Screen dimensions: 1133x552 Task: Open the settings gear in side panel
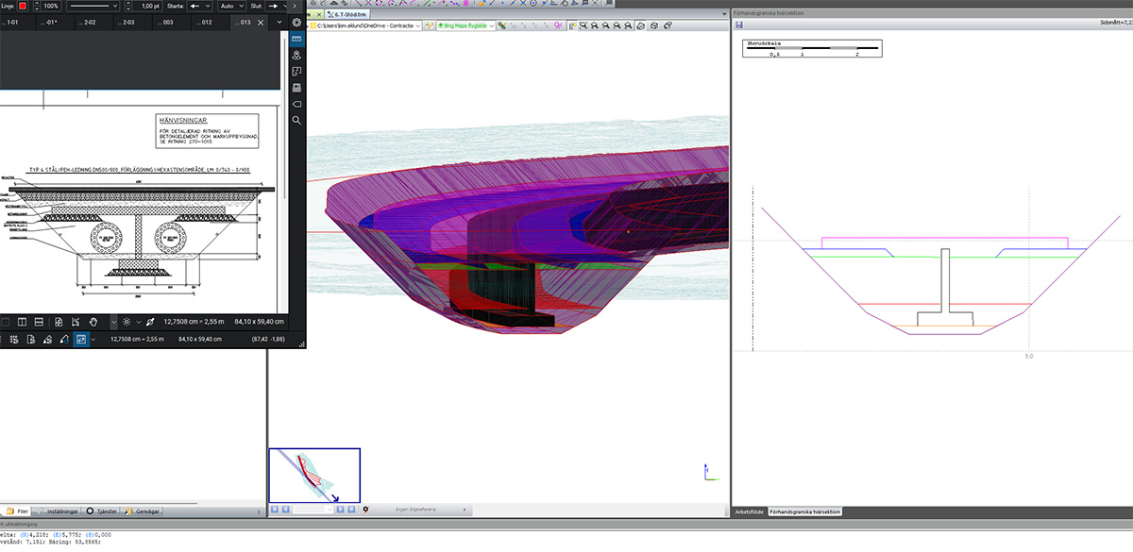point(296,22)
